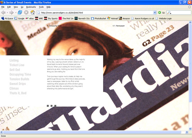
Task: Go to the home page icon
Action: click(33, 12)
